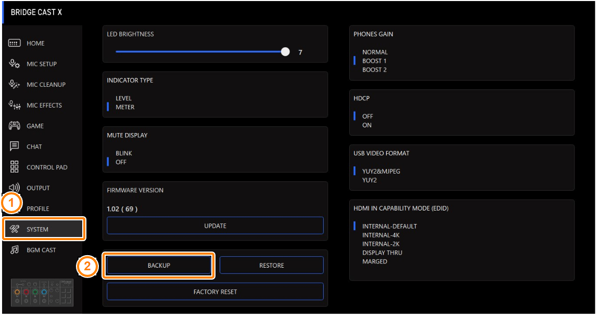Click the Chat speech bubble icon

[15, 147]
